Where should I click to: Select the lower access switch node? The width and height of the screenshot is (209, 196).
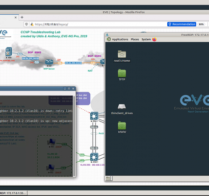click(94, 157)
